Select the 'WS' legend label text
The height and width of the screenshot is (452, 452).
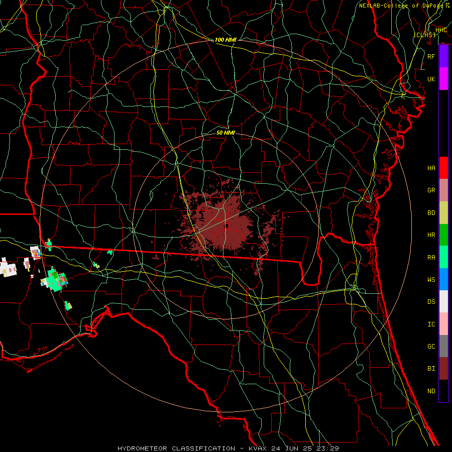coord(431,279)
